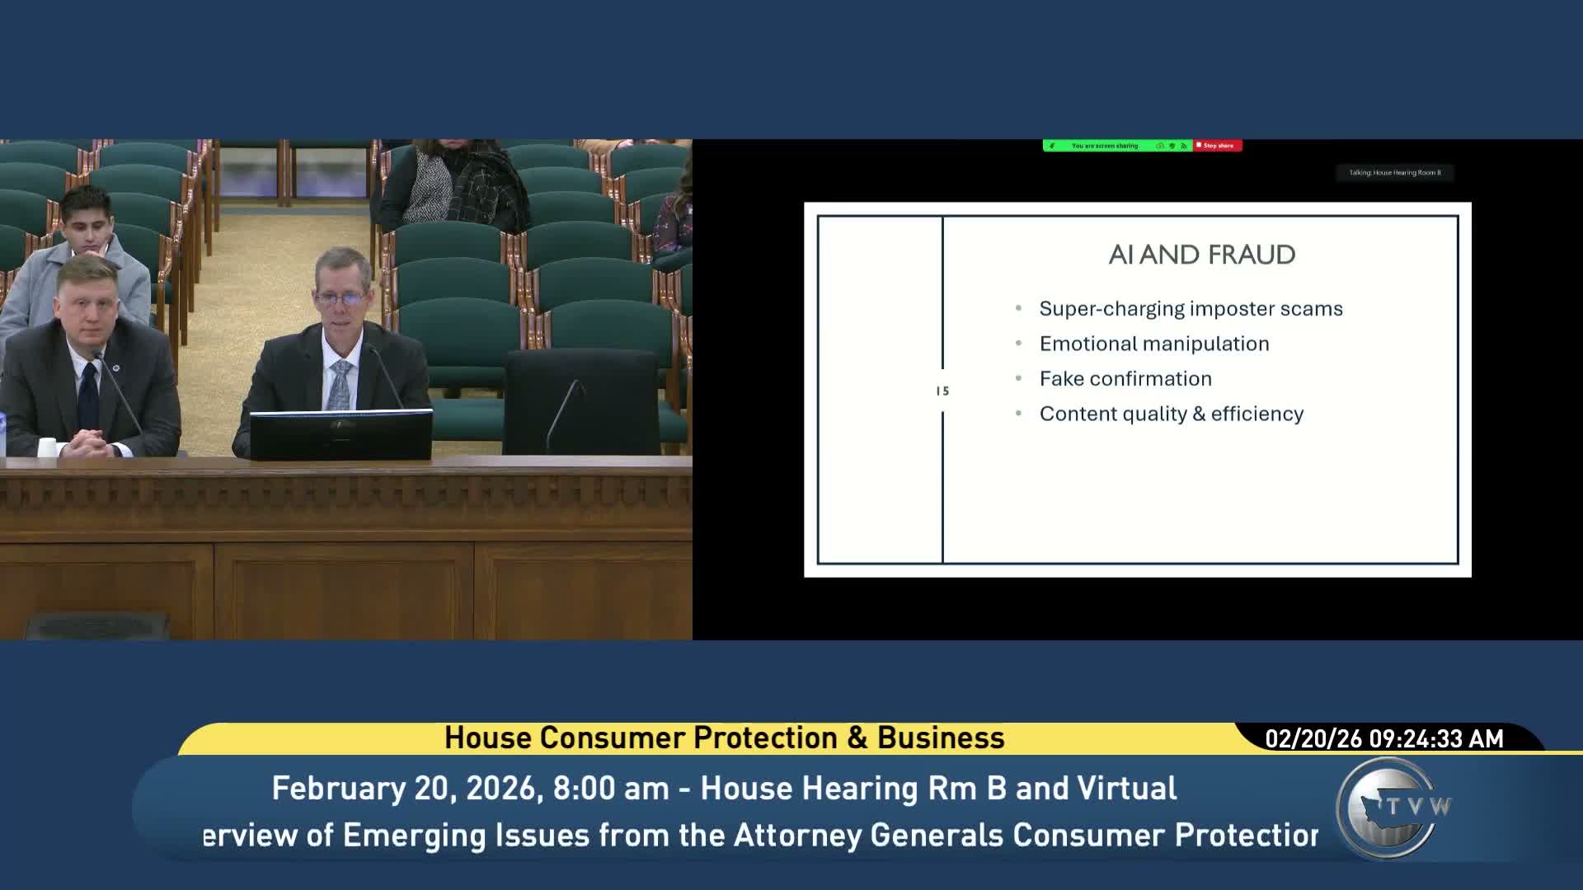This screenshot has height=890, width=1583.
Task: Click the pin icon on green sharing bar
Action: pyautogui.click(x=1052, y=146)
